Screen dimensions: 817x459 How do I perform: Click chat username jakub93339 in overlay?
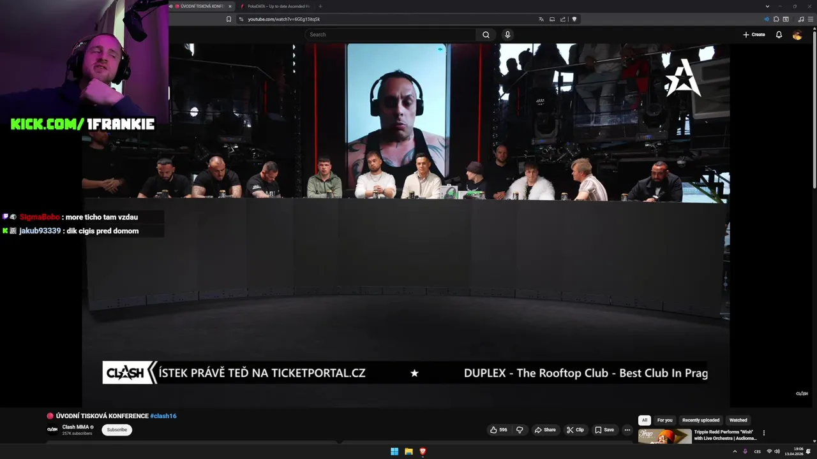click(40, 231)
